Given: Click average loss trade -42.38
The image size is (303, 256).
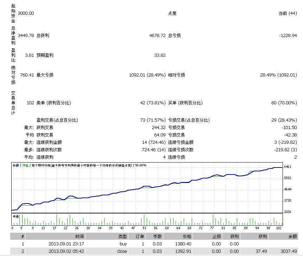Looking at the screenshot, I should tap(290, 135).
